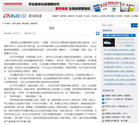This screenshot has height=125, width=139.
Task: Click the CA168首页 breadcrumb link
Action: [x=6, y=23]
